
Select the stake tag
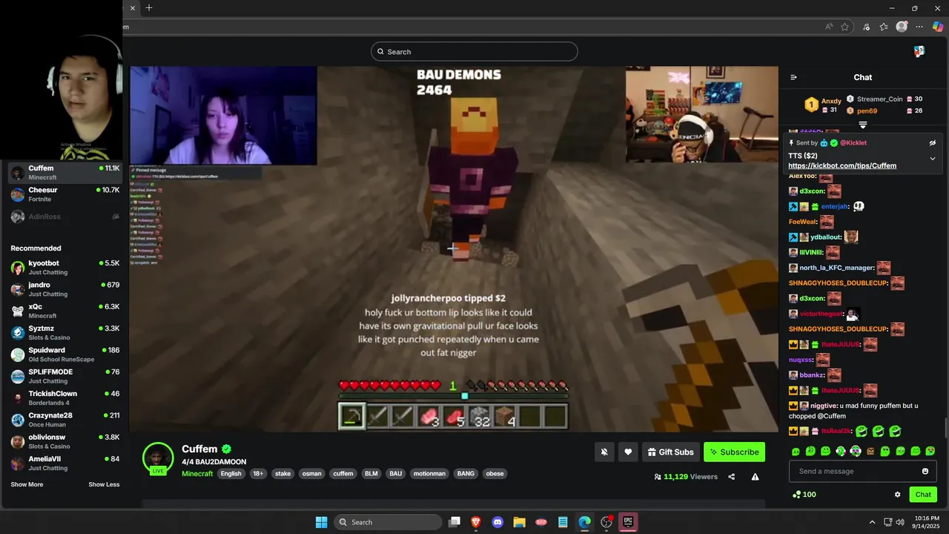(282, 473)
